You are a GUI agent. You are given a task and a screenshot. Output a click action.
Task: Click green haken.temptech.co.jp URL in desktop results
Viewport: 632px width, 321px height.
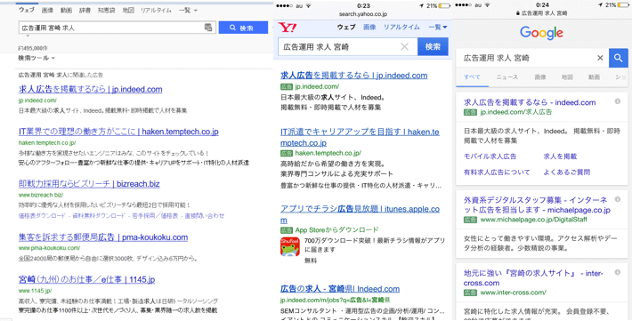click(47, 142)
